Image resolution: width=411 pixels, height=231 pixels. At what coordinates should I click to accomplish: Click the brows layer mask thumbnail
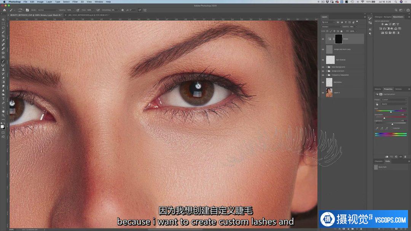[x=338, y=39]
